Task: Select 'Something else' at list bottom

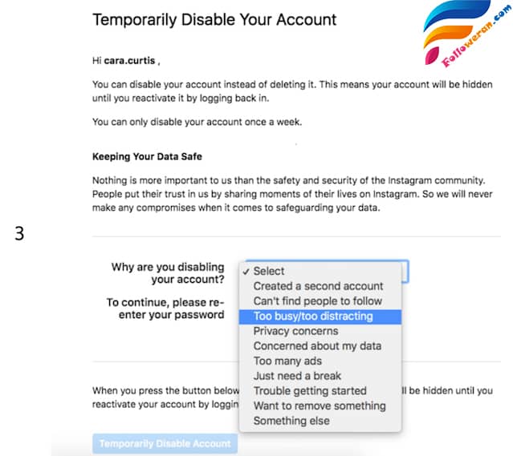Action: click(x=291, y=421)
